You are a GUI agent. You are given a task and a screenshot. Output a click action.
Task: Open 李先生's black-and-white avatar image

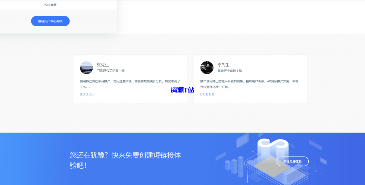point(207,68)
